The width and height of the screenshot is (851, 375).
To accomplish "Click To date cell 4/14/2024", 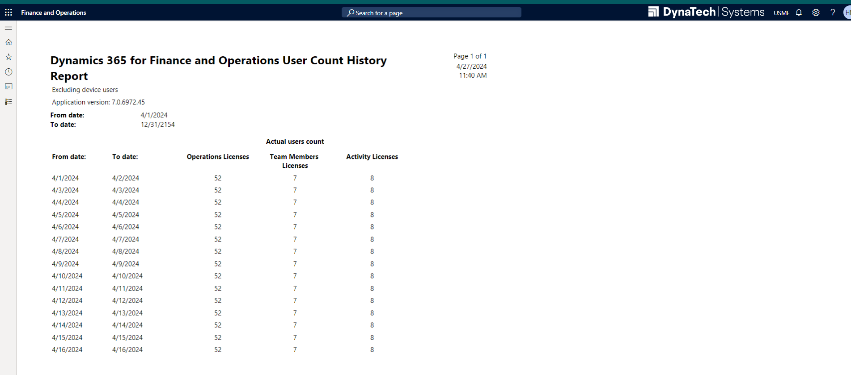I will (x=127, y=325).
